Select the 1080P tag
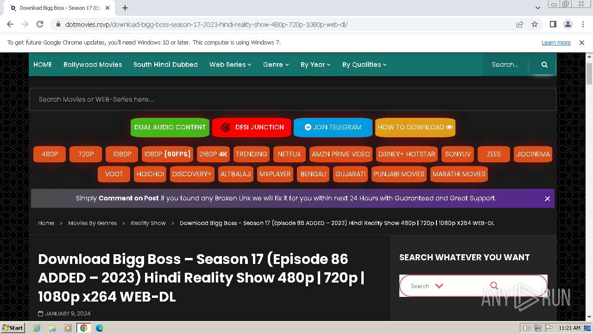593x334 pixels. tap(122, 154)
